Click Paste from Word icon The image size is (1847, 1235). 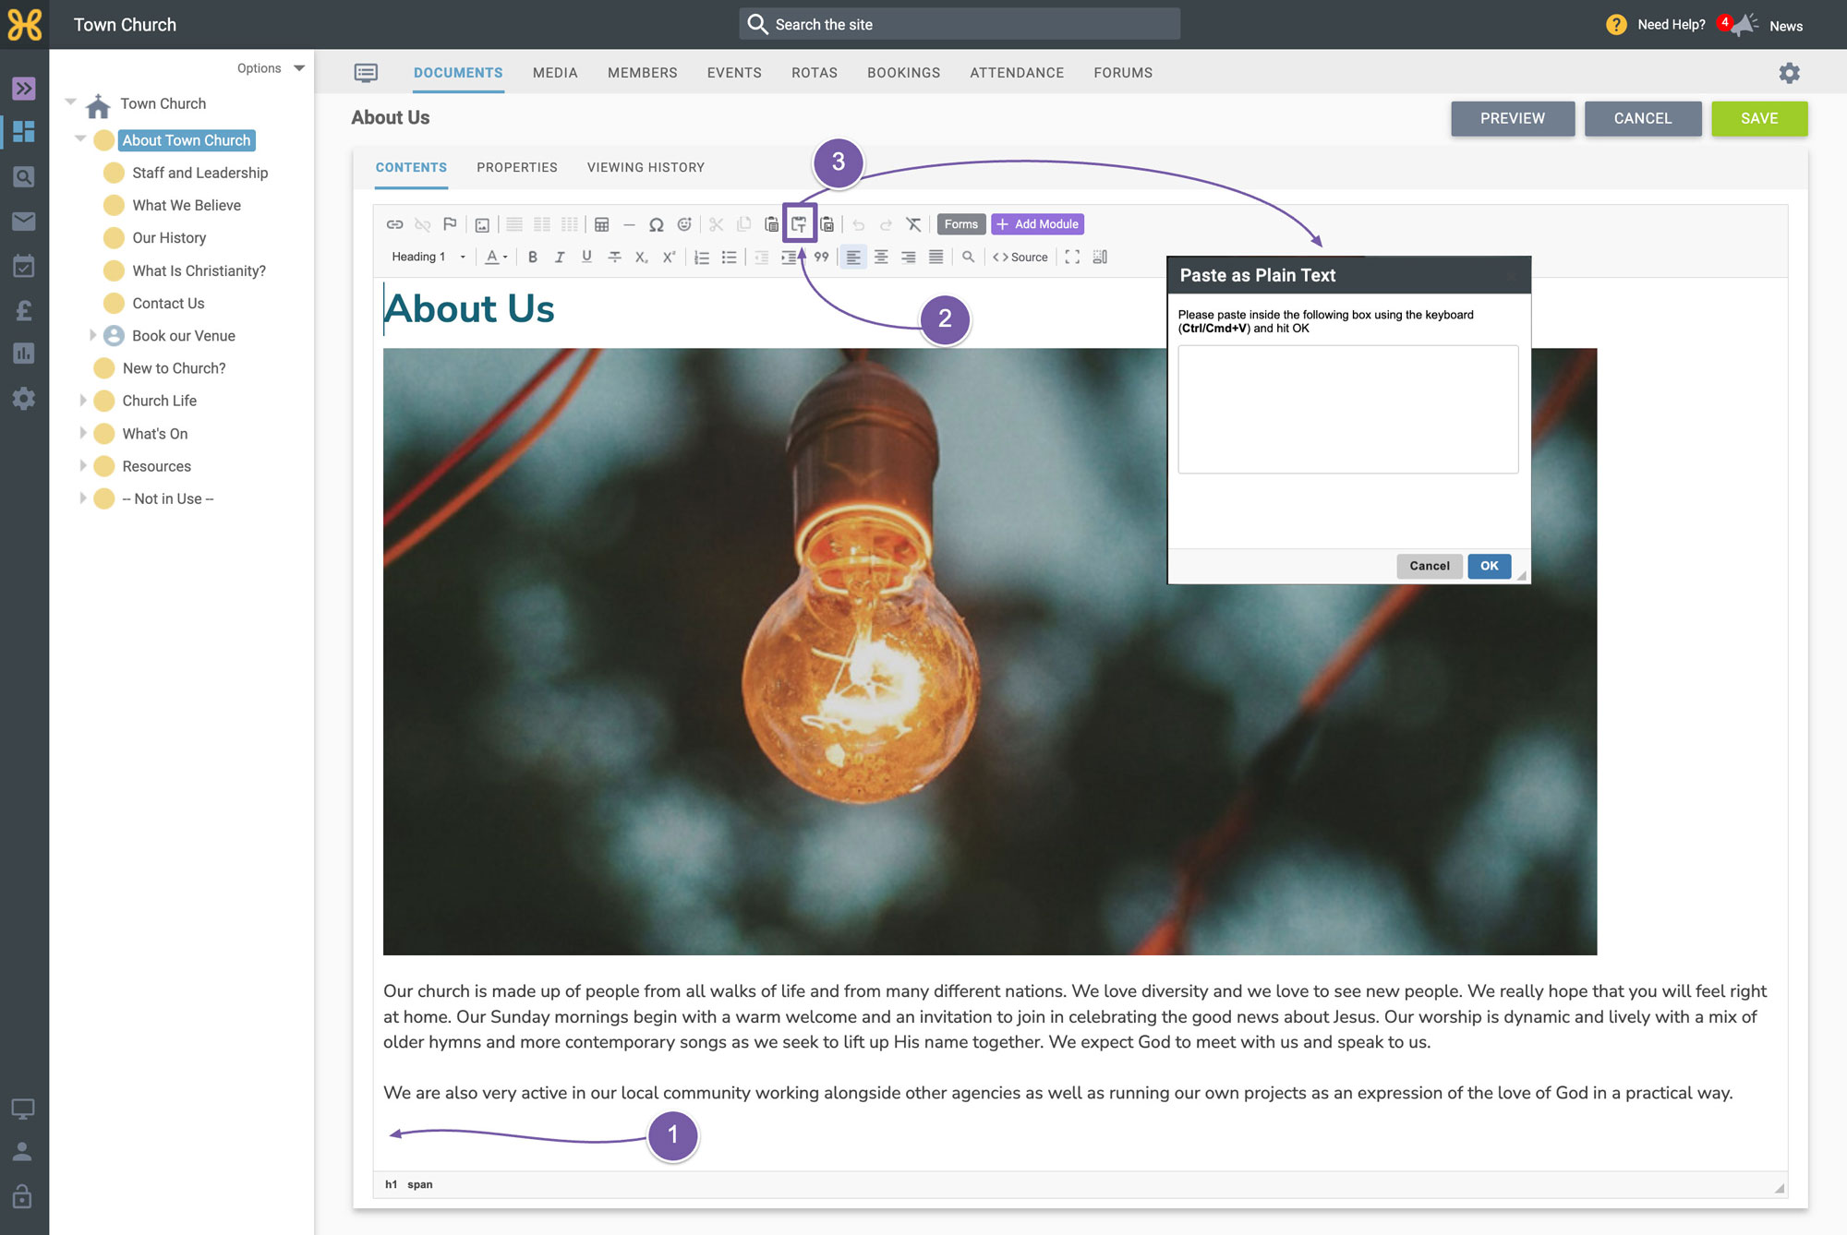[827, 224]
